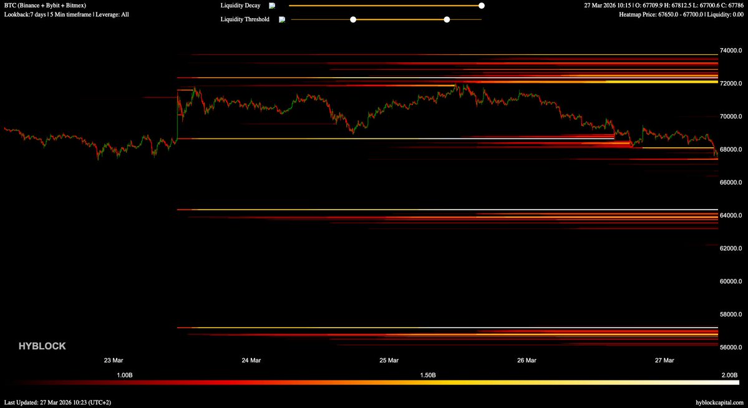This screenshot has height=408, width=748.
Task: Click the HYBLOCK watermark logo
Action: (42, 346)
